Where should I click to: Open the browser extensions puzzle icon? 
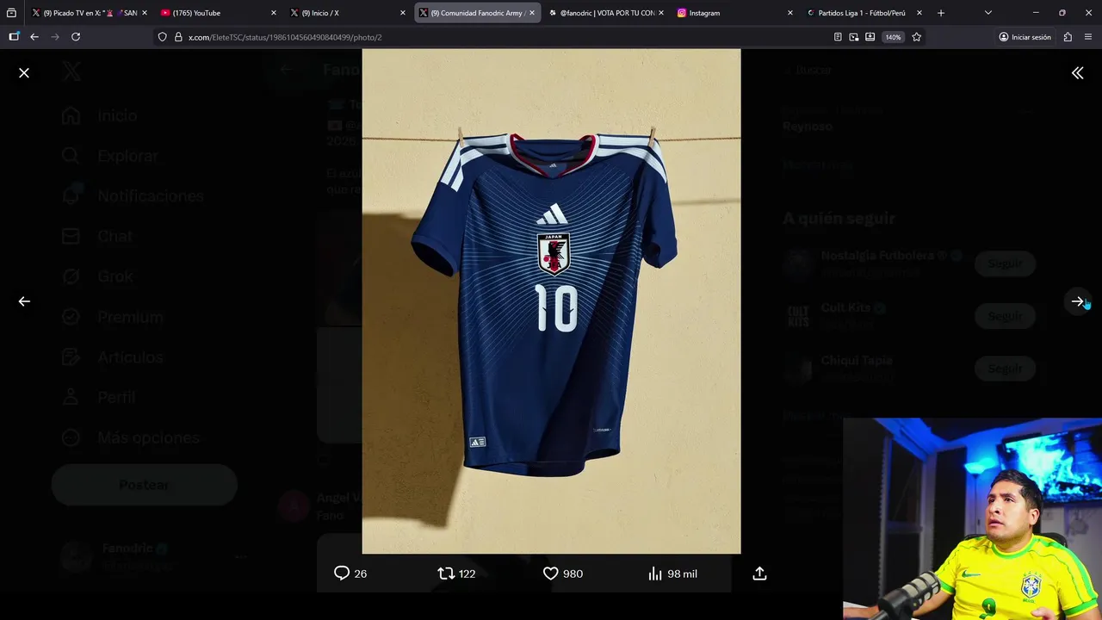(1068, 37)
